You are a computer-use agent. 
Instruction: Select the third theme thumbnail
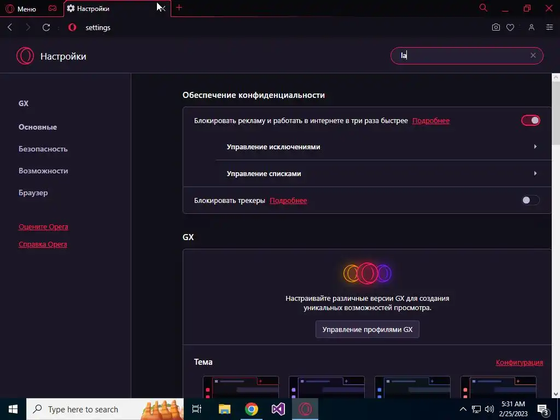point(412,387)
